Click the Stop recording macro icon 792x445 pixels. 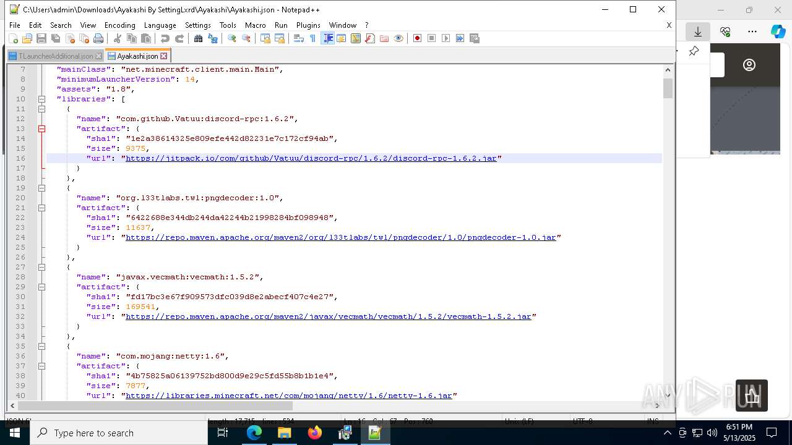click(x=432, y=38)
